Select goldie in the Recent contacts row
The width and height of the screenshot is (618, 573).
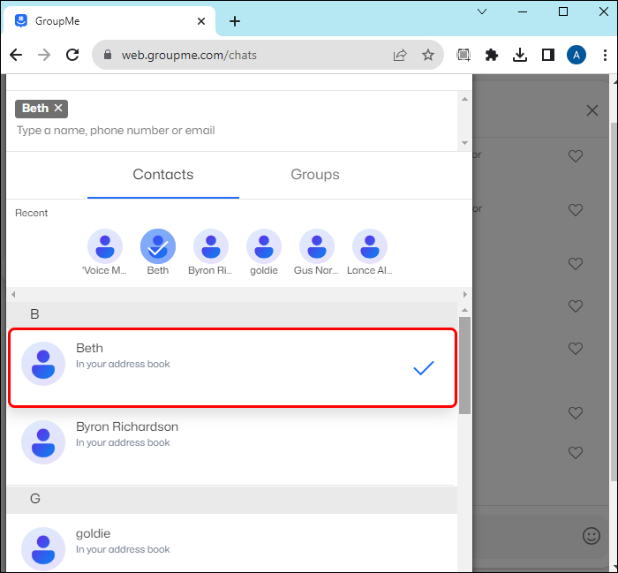(264, 253)
